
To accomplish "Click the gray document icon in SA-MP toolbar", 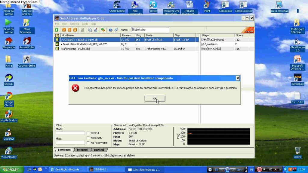I will (82, 30).
